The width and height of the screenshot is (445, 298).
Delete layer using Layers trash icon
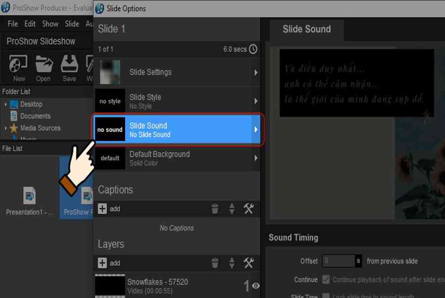coord(215,263)
